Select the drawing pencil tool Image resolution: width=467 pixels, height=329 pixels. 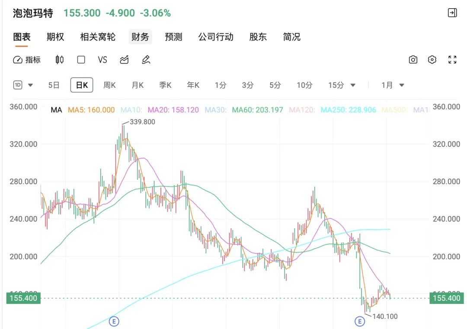pos(146,60)
